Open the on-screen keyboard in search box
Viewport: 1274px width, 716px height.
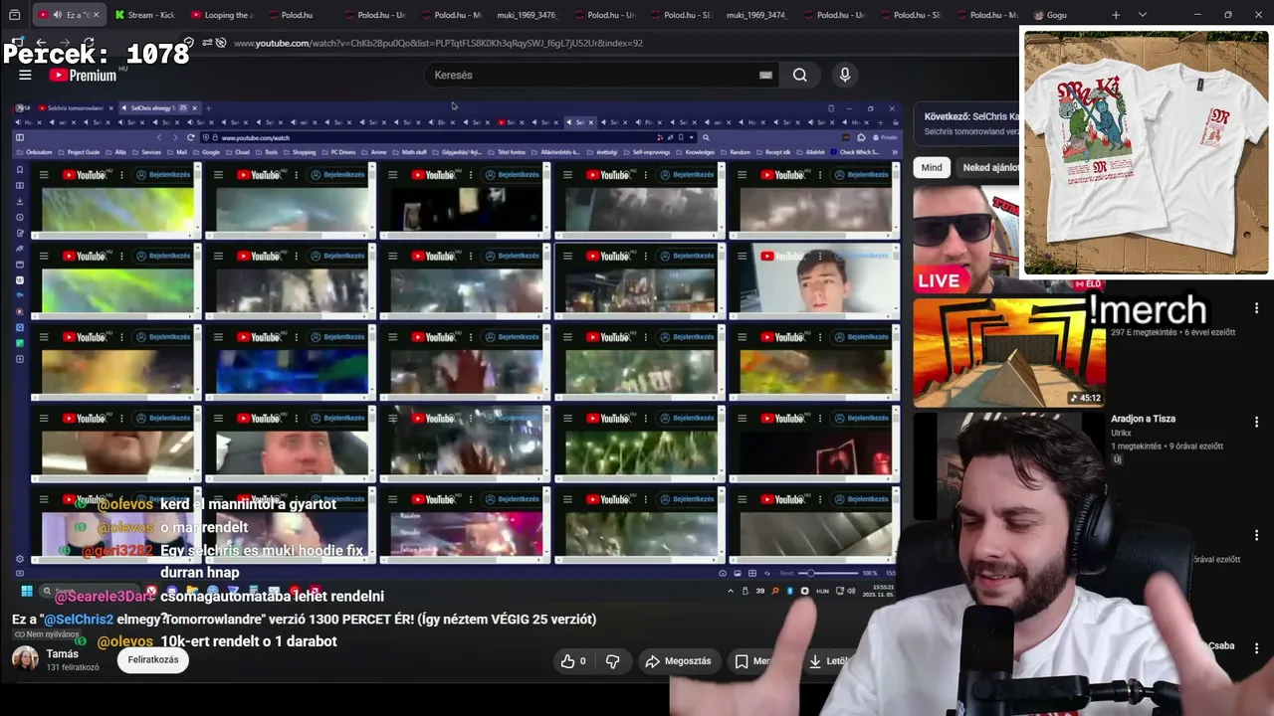click(x=765, y=75)
